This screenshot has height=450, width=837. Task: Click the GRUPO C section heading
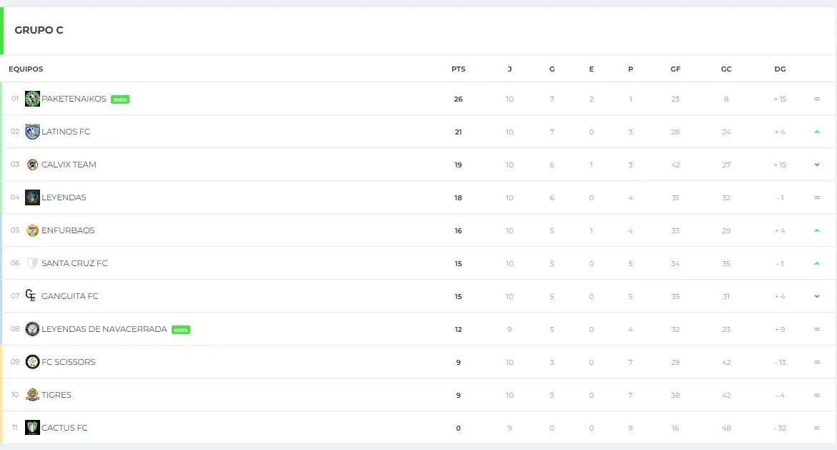(39, 31)
